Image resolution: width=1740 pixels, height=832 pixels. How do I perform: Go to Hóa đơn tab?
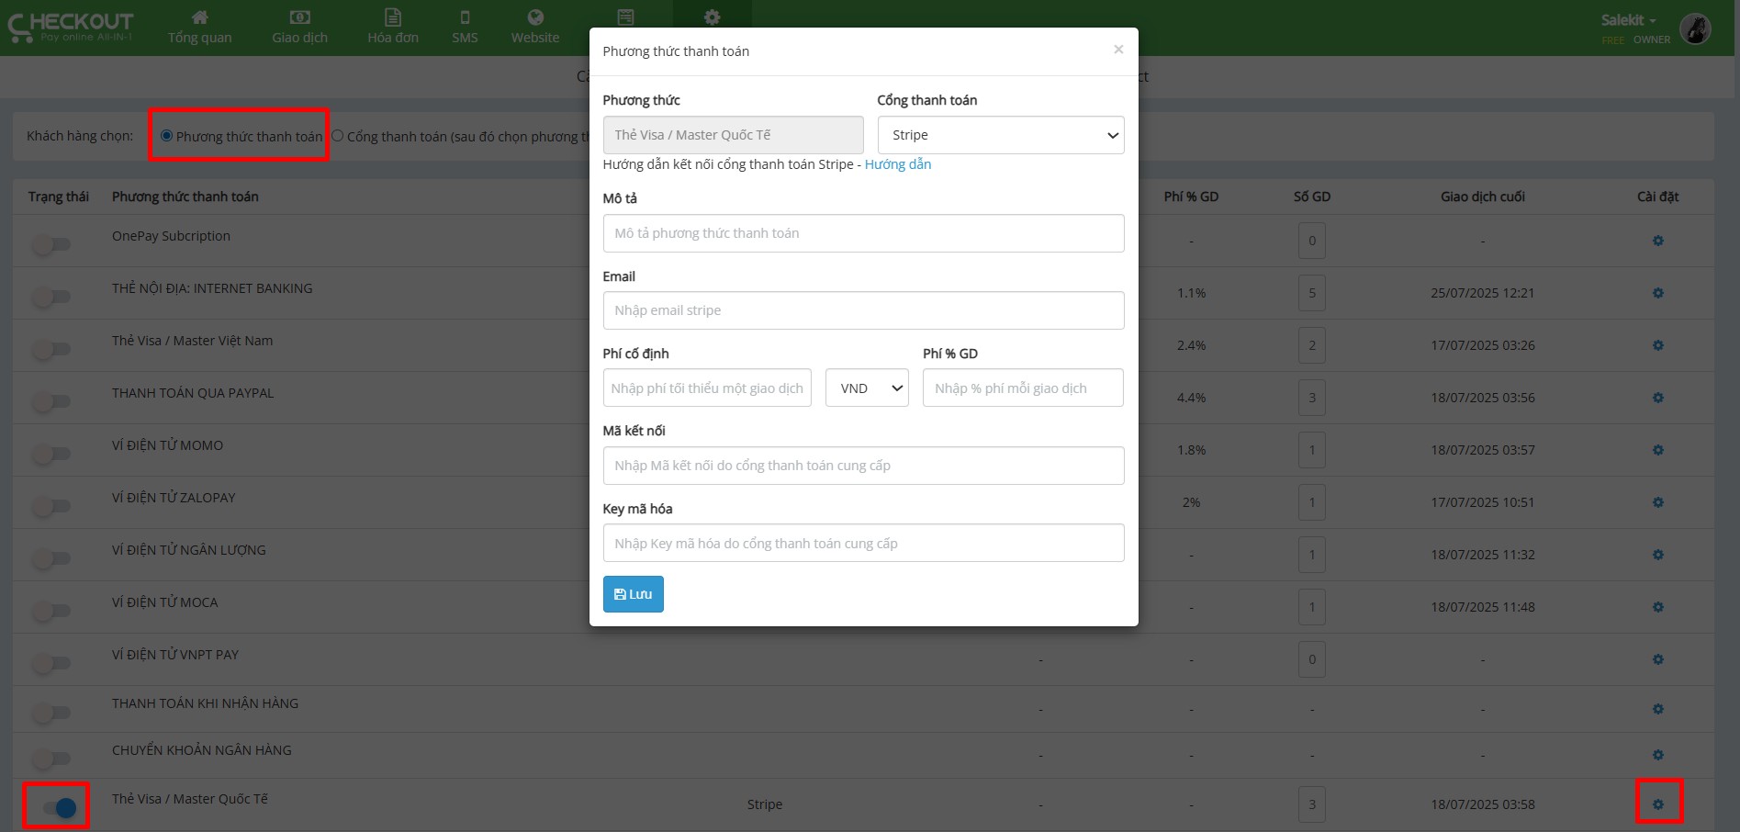[x=393, y=28]
